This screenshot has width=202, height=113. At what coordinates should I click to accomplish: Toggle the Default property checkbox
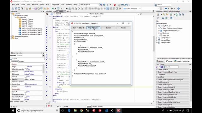tap(26, 92)
